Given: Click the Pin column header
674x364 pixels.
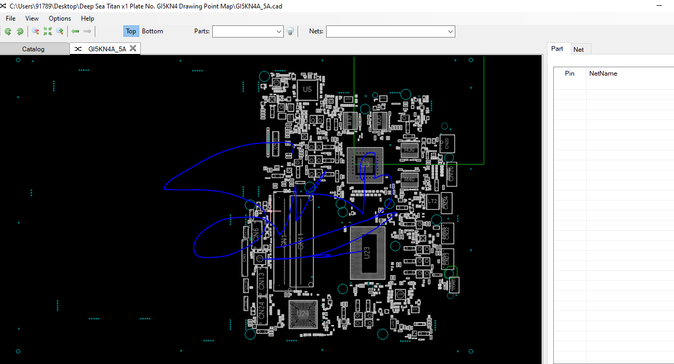Looking at the screenshot, I should pos(570,74).
